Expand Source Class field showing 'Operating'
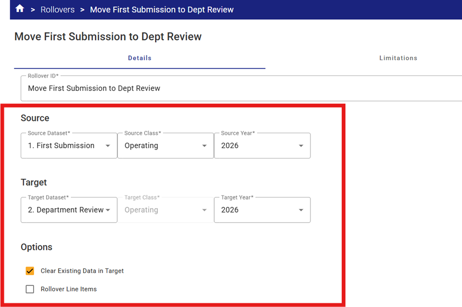The width and height of the screenshot is (462, 307). (x=141, y=146)
